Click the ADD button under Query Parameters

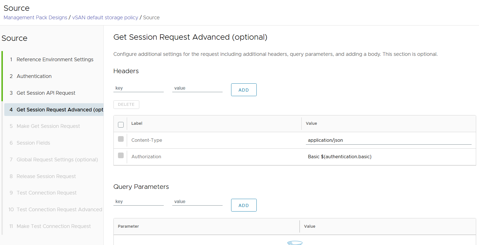click(x=244, y=205)
